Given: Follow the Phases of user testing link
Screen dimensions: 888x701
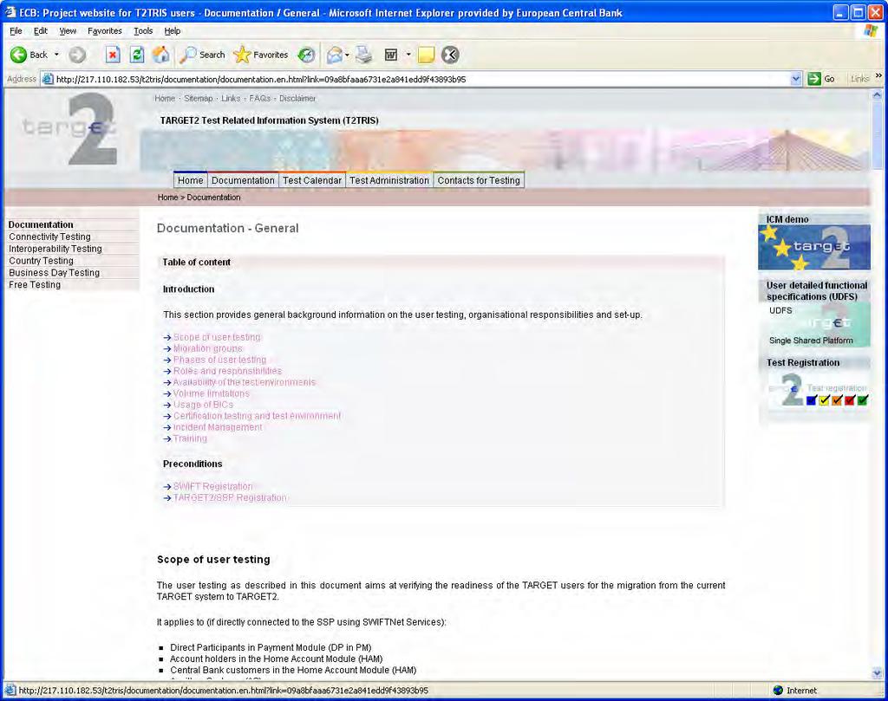Looking at the screenshot, I should click(x=219, y=360).
